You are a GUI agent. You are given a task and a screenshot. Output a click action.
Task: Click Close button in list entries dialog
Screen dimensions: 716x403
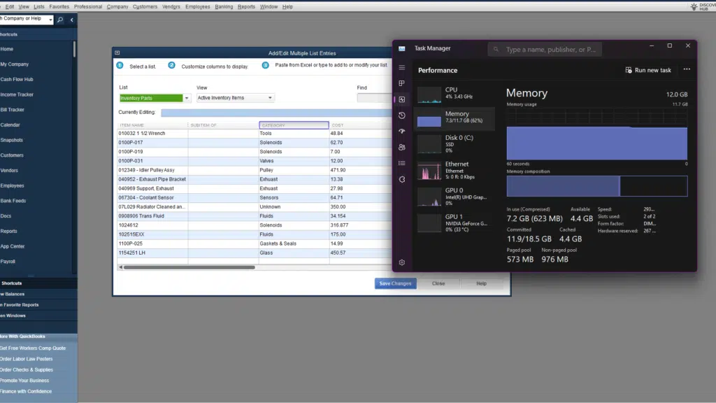click(438, 283)
